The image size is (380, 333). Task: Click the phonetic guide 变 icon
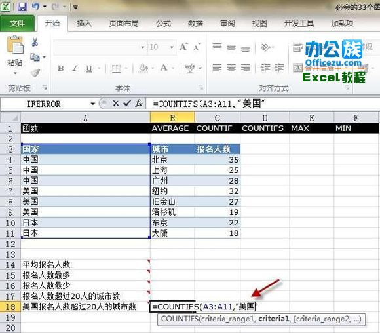(x=189, y=69)
